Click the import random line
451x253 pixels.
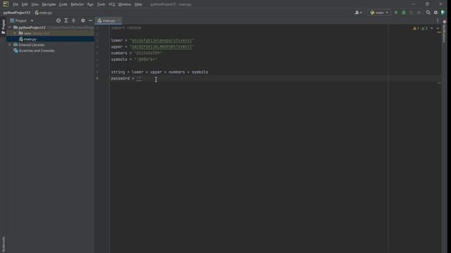click(126, 28)
